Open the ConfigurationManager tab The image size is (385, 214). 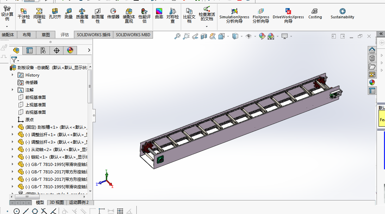(x=43, y=50)
